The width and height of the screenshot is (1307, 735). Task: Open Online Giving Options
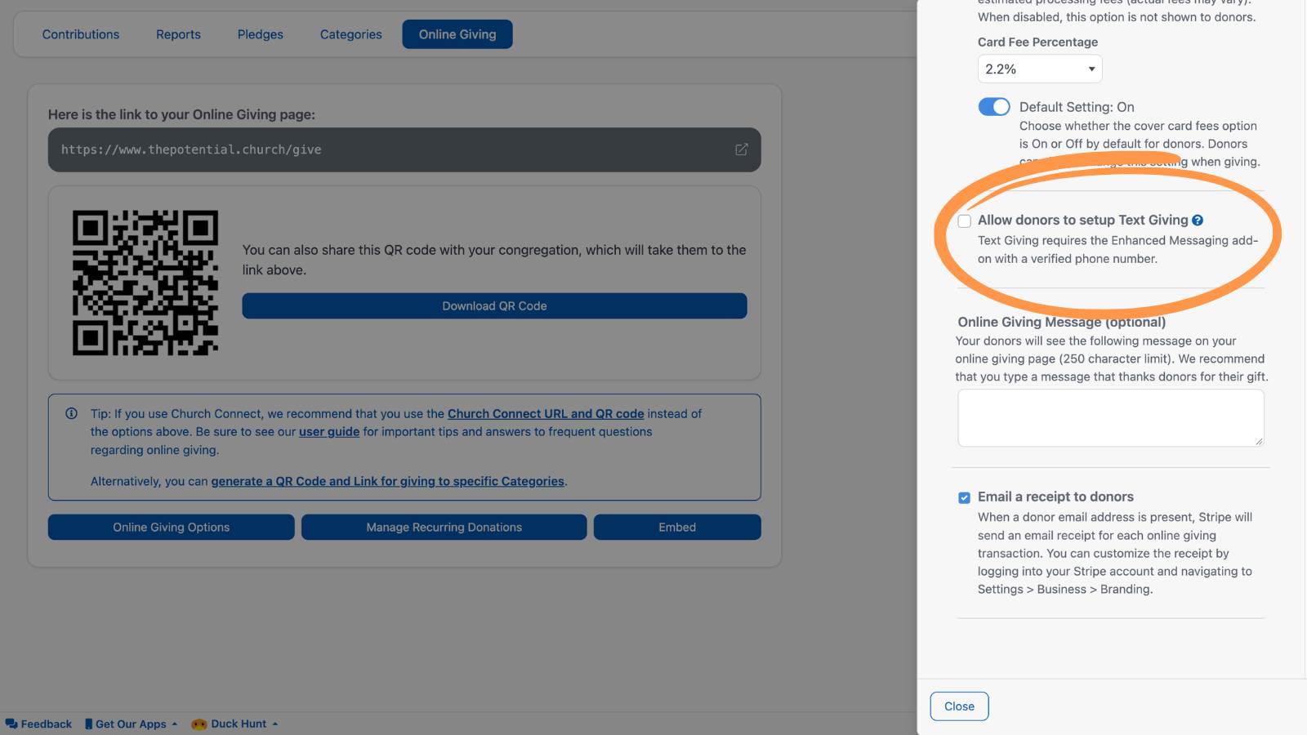[x=172, y=528]
